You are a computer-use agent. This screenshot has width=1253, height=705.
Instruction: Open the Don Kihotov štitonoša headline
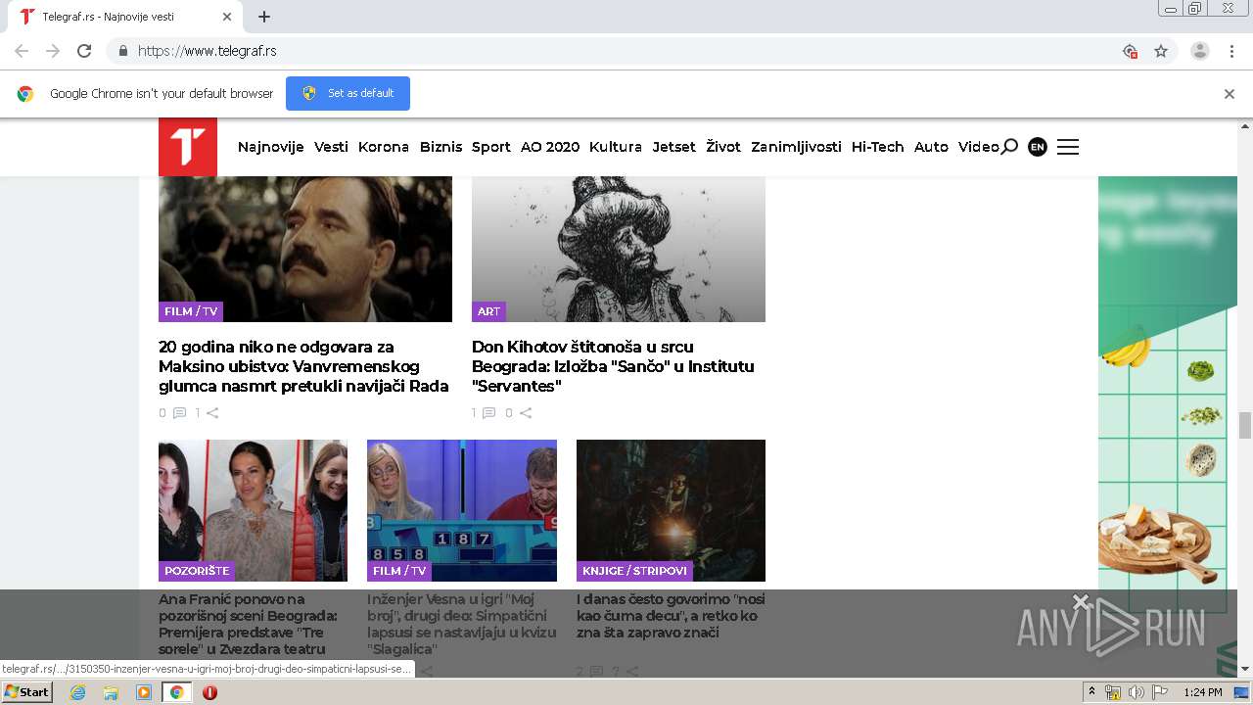613,366
